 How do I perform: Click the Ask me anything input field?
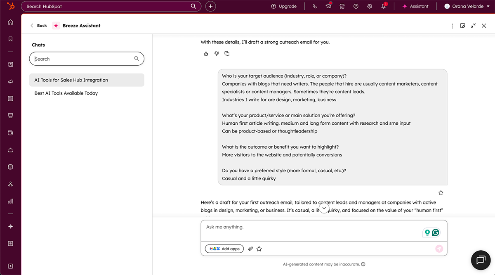point(289,227)
